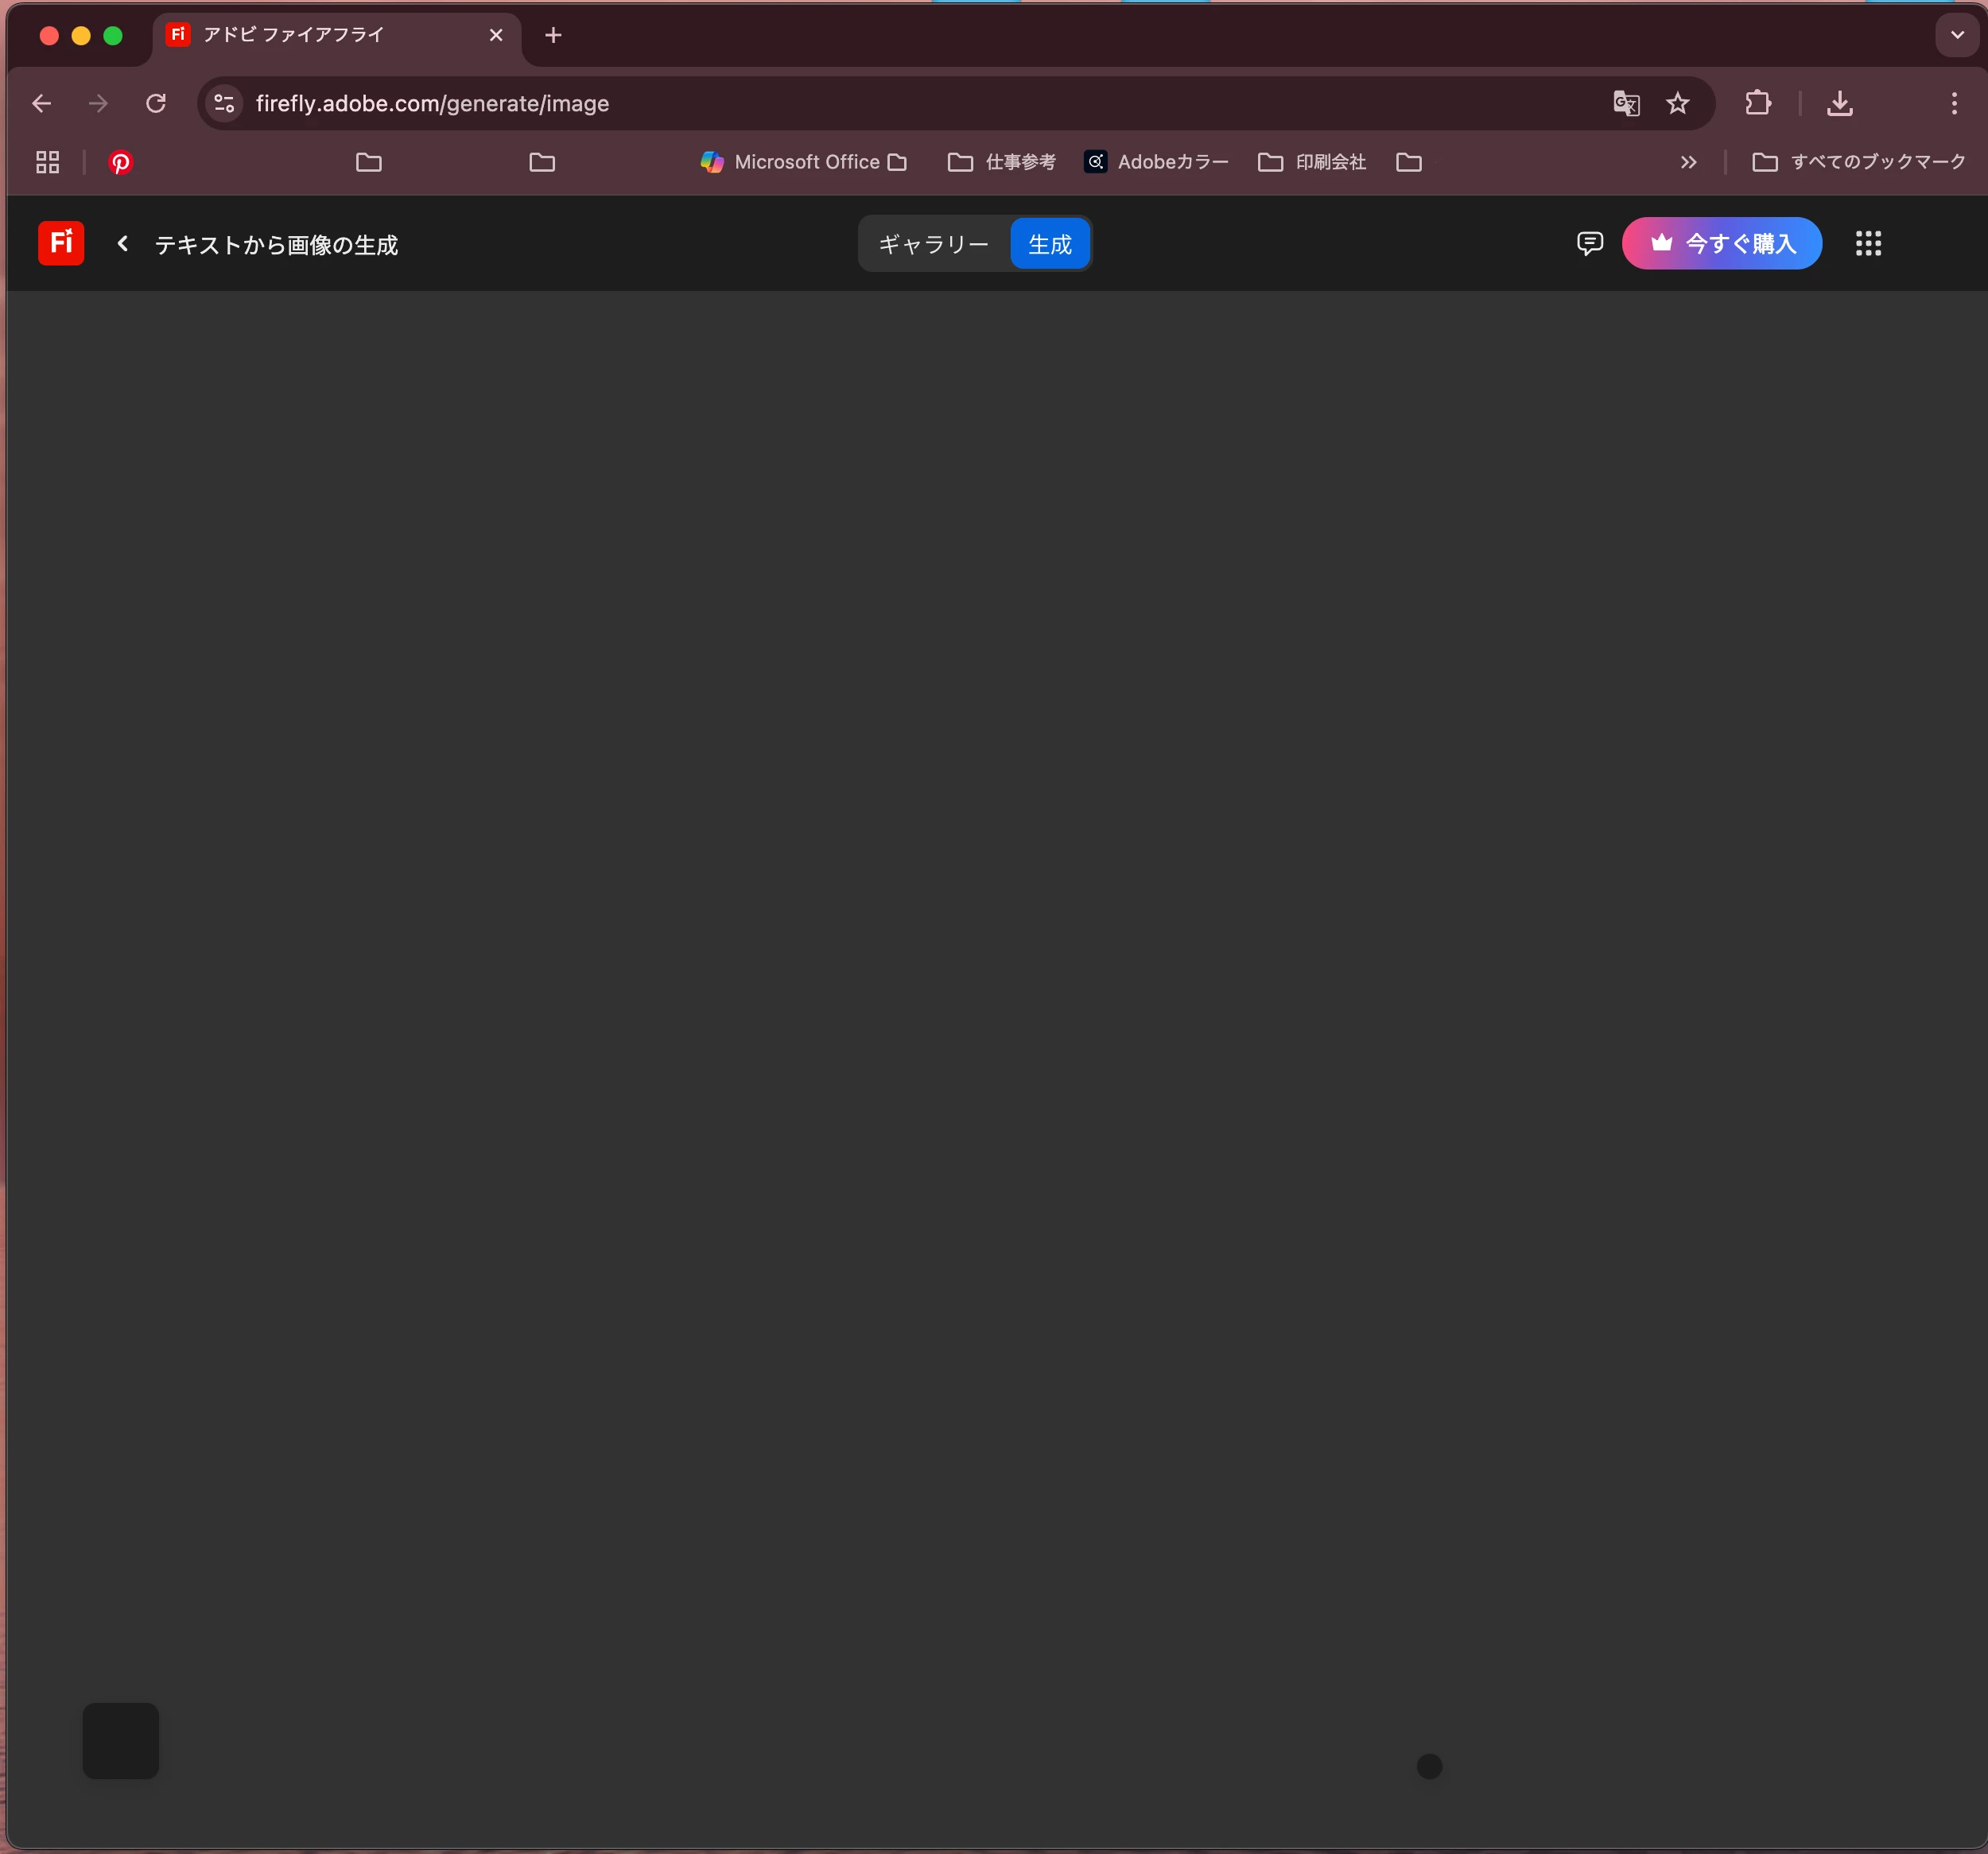Image resolution: width=1988 pixels, height=1854 pixels.
Task: Expand hidden bookmarks with double chevron
Action: [1688, 162]
